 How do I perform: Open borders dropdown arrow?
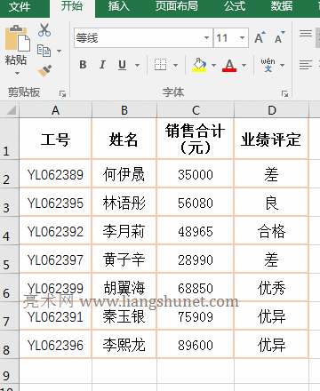pyautogui.click(x=175, y=65)
